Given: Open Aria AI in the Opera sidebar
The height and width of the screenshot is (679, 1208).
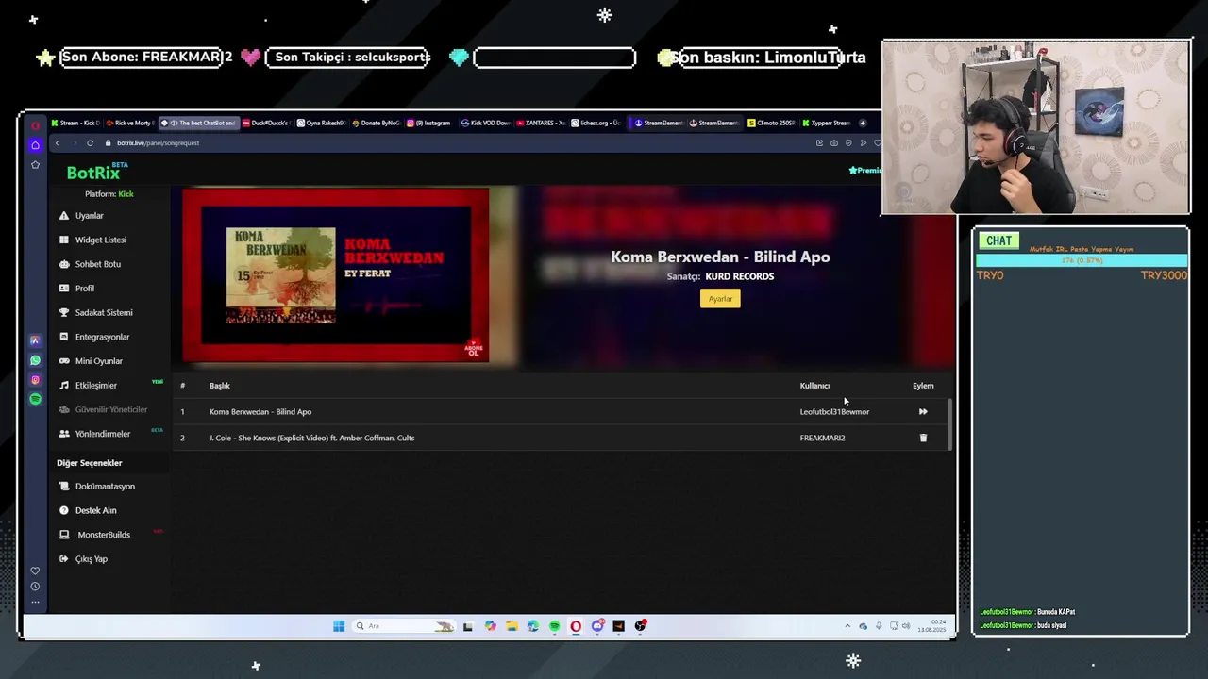Looking at the screenshot, I should pos(35,340).
